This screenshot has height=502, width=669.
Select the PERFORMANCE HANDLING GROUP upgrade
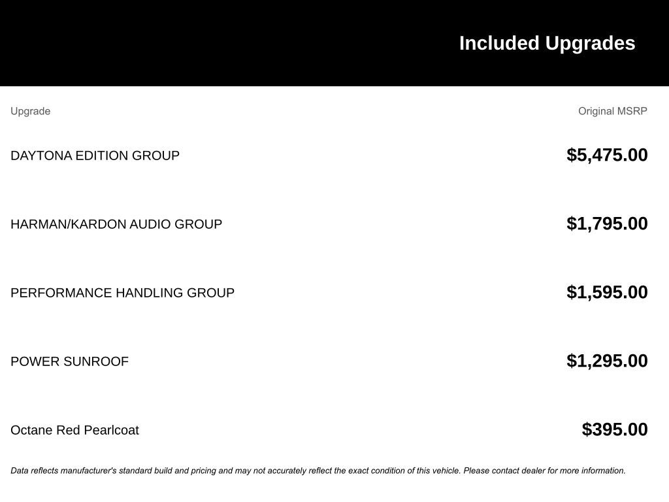pyautogui.click(x=122, y=293)
